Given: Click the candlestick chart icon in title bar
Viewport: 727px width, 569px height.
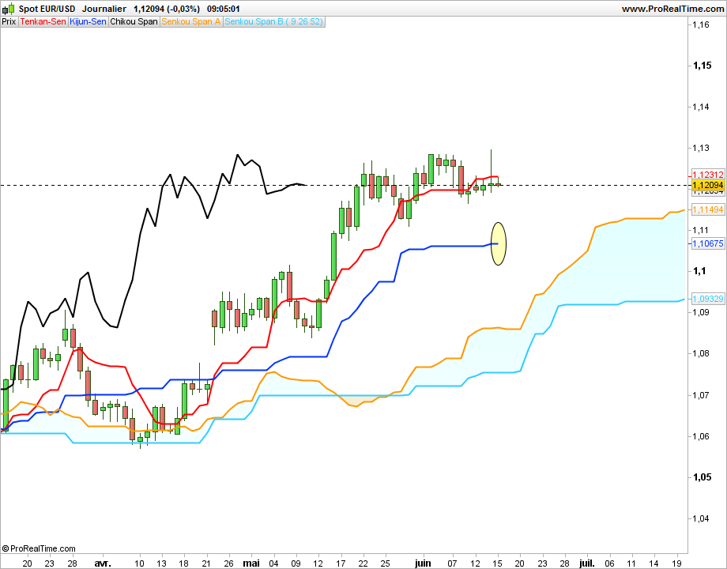Looking at the screenshot, I should coord(9,9).
